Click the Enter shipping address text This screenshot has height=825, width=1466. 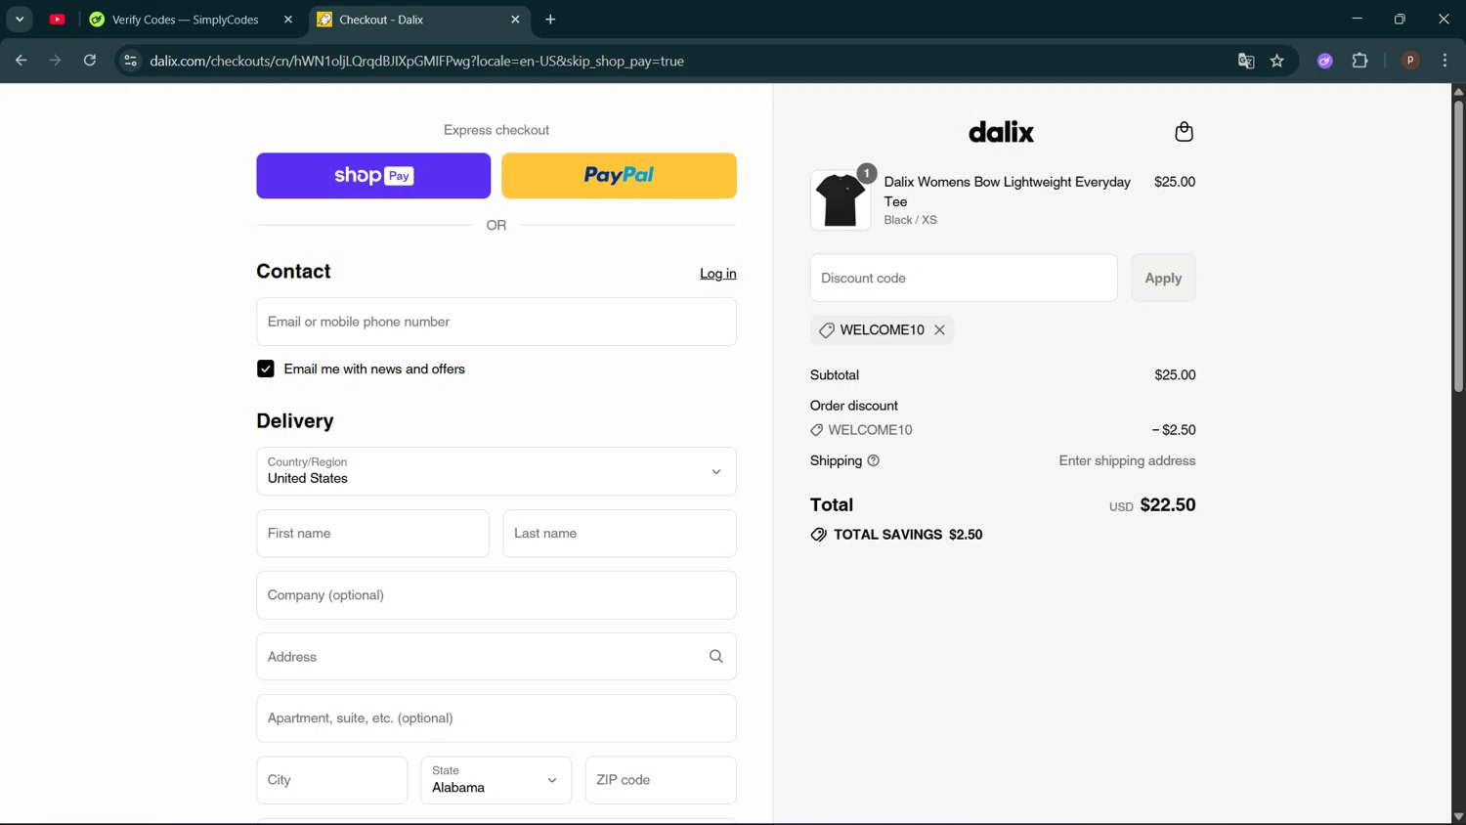pos(1127,460)
